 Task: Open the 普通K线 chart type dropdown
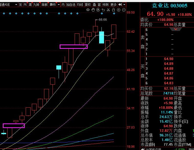tap(16, 5)
